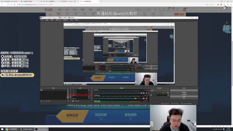Click the transition duration input field

[160, 95]
